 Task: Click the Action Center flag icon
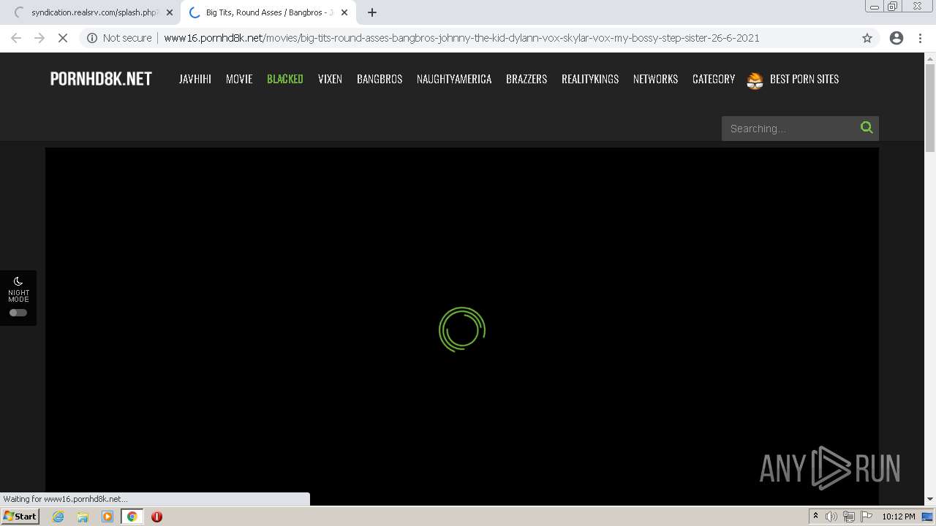(x=867, y=517)
